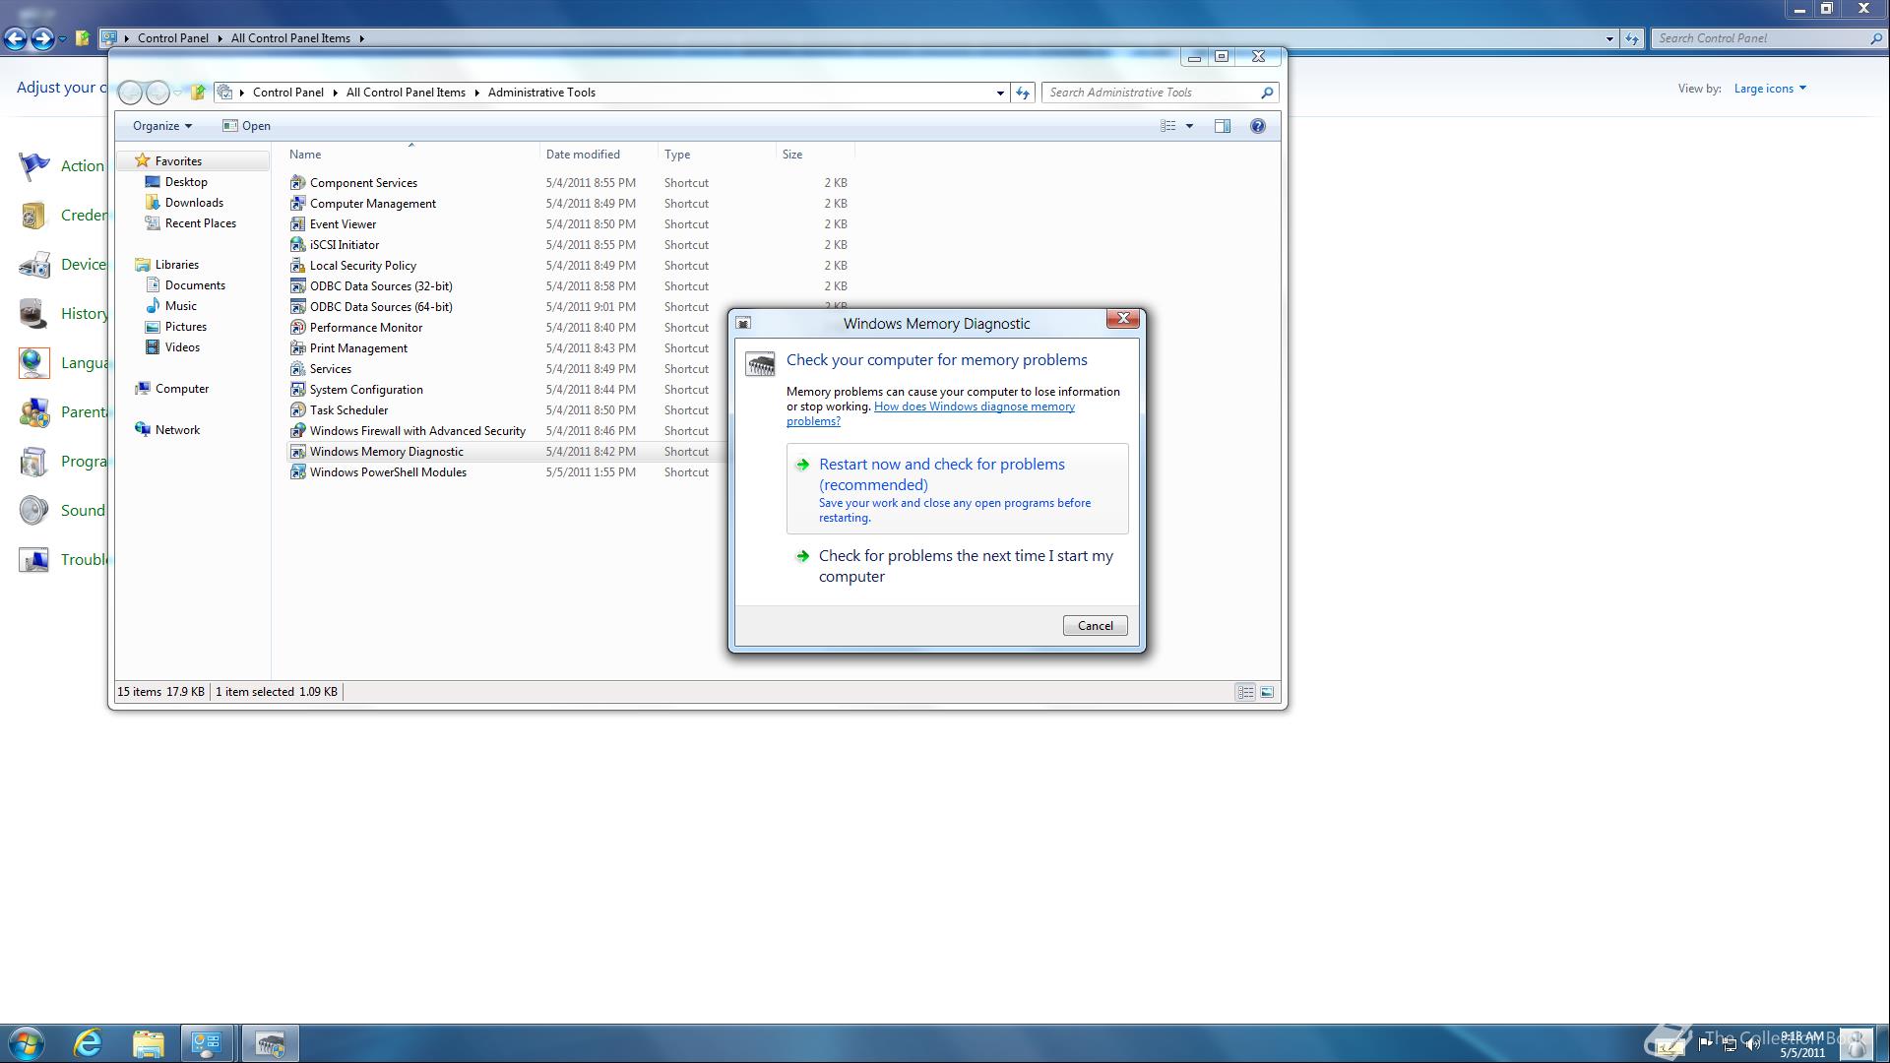Viewport: 1890px width, 1063px height.
Task: Select the ODBC Data Sources (32-bit) icon
Action: [297, 286]
